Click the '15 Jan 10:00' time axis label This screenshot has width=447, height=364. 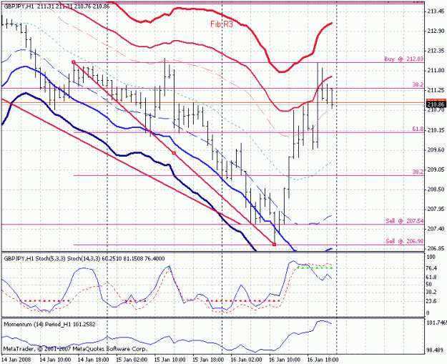point(170,360)
